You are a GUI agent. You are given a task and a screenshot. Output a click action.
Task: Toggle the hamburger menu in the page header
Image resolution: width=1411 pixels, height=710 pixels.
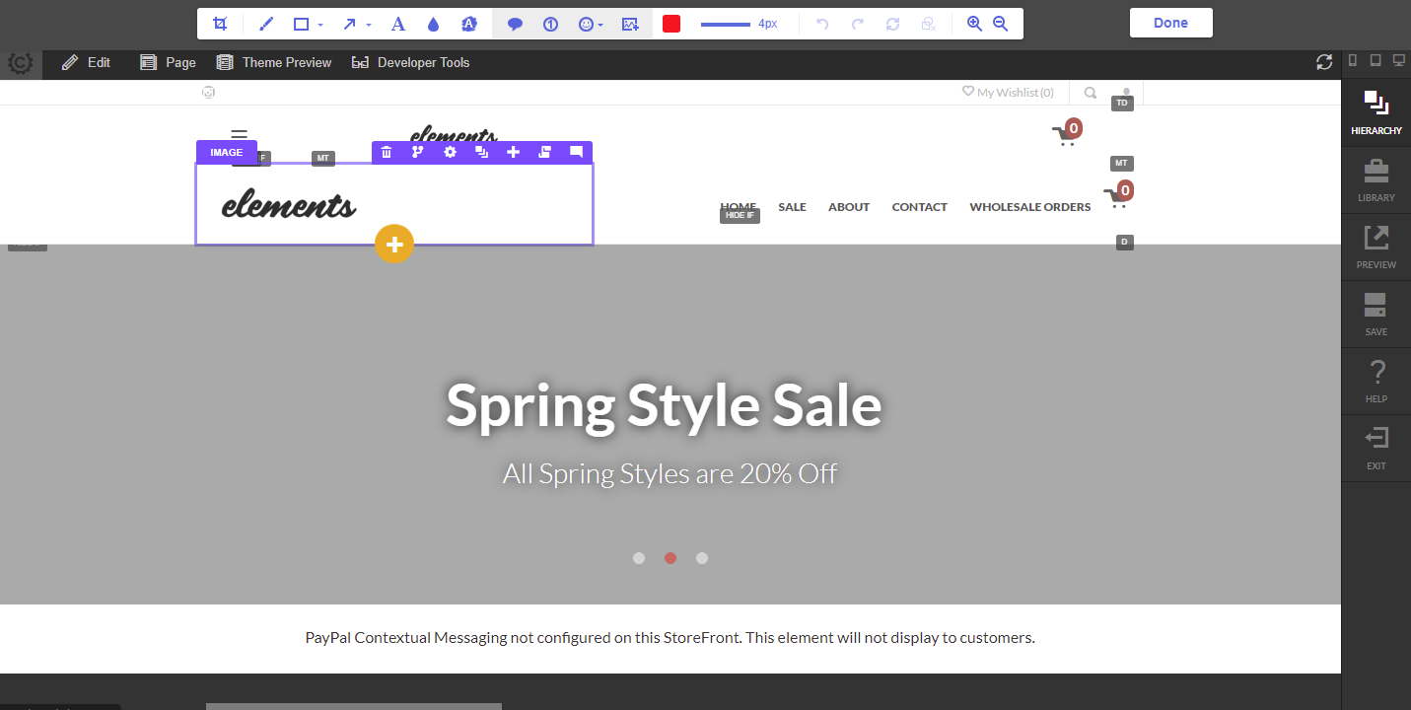click(239, 135)
